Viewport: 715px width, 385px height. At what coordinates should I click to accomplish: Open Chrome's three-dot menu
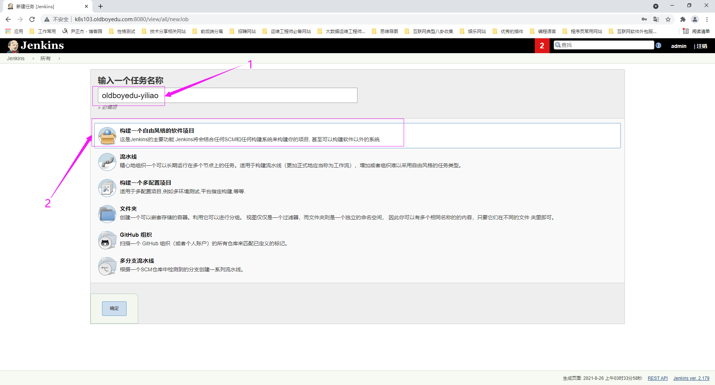pos(707,19)
